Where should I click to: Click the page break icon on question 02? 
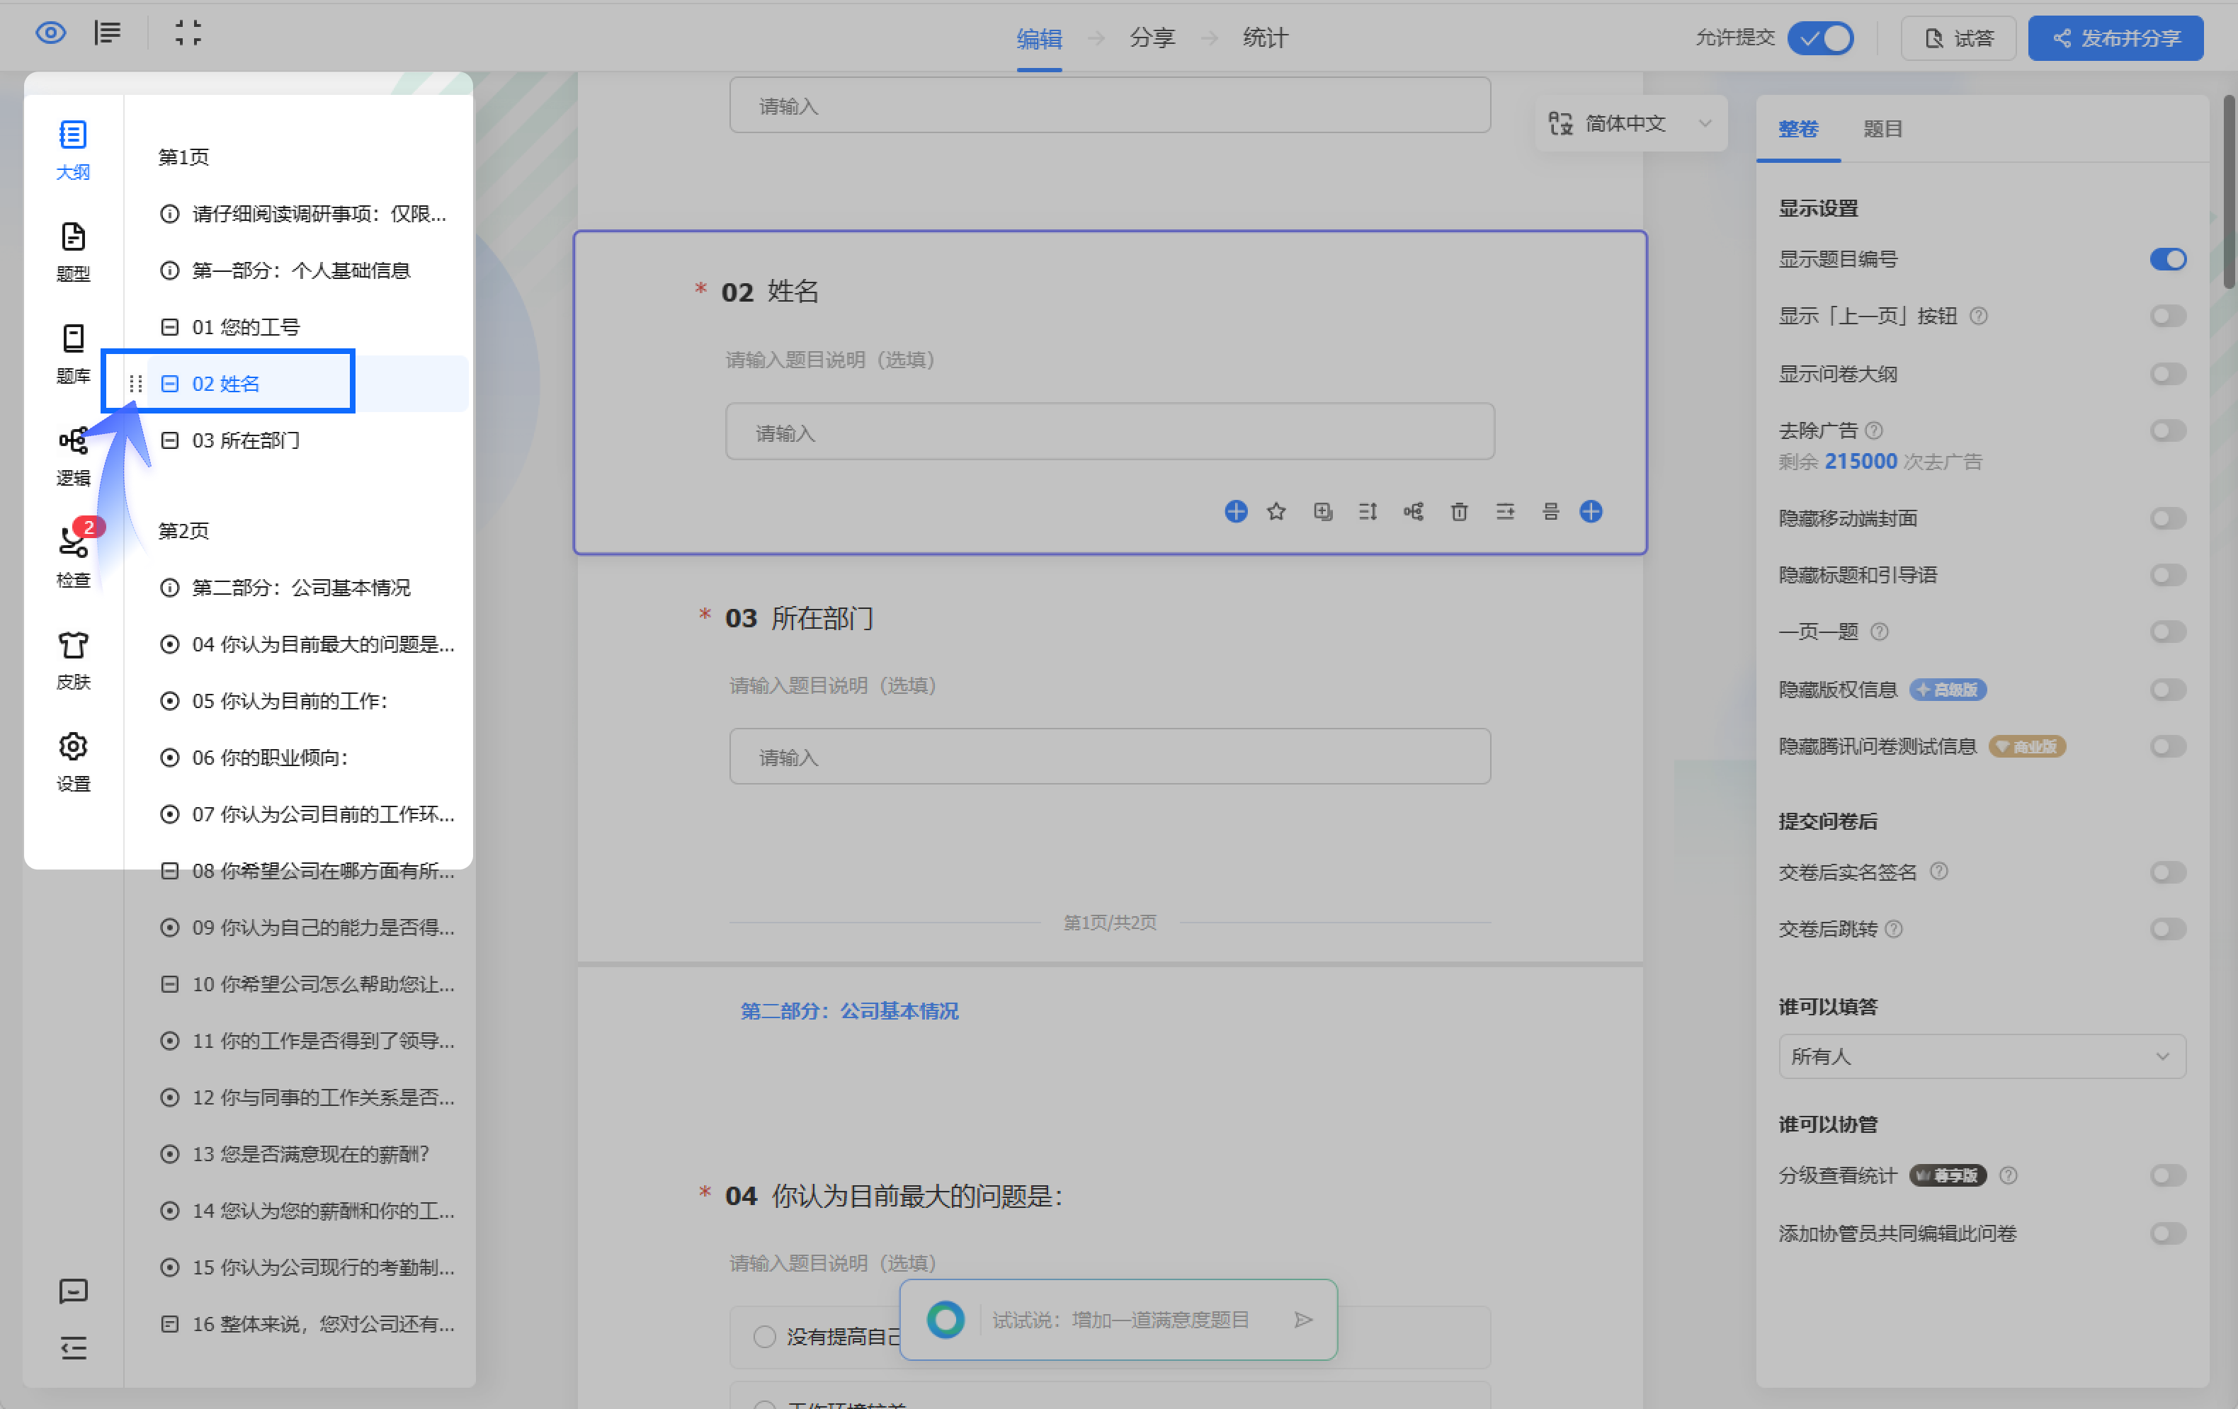point(1550,511)
